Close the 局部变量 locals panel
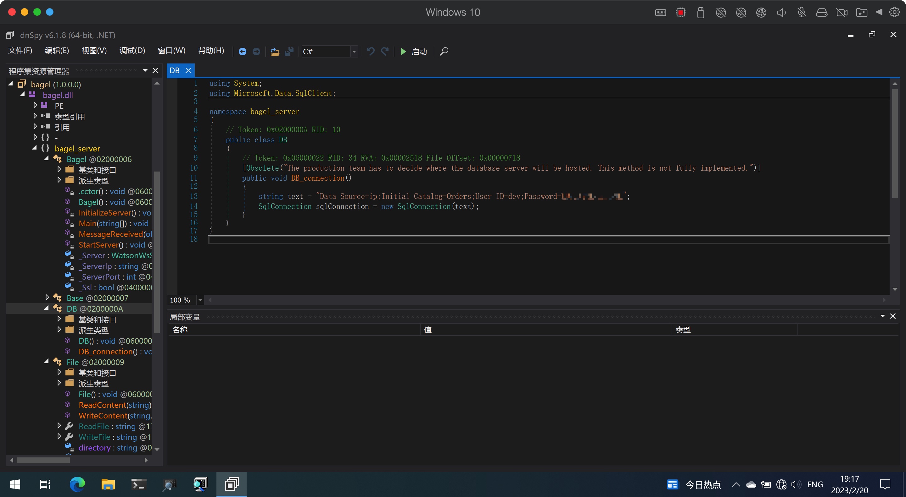The width and height of the screenshot is (906, 497). click(x=892, y=316)
